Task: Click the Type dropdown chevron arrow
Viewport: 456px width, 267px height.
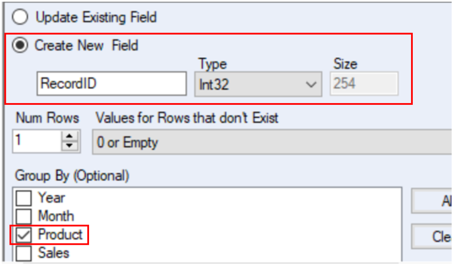Action: tap(311, 84)
